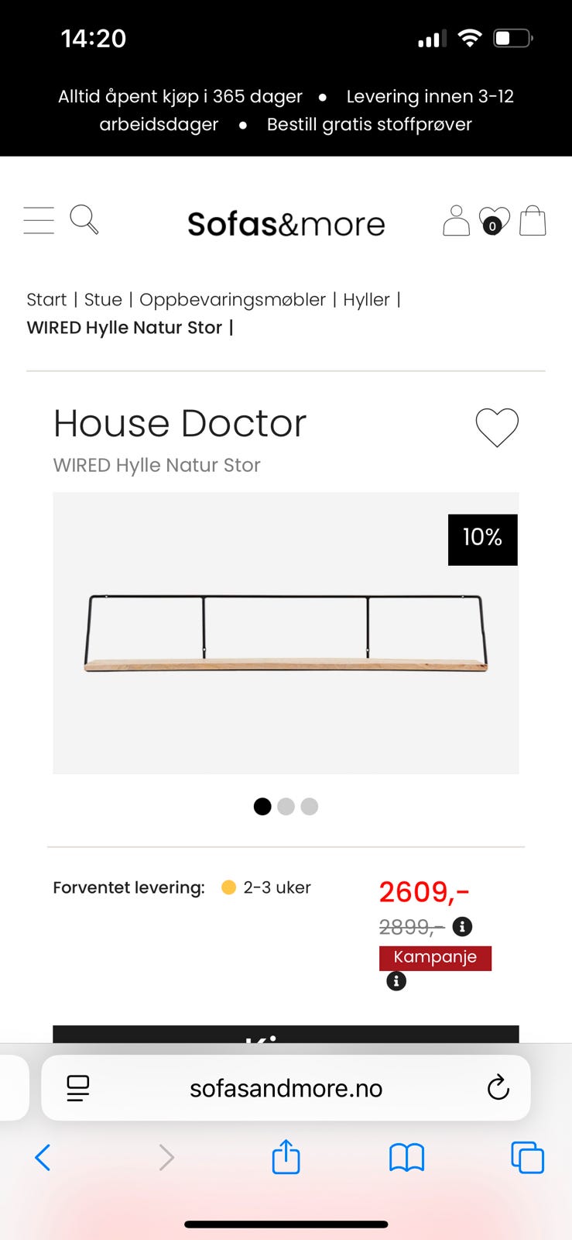This screenshot has height=1240, width=572.
Task: Navigate to Stue breadcrumb
Action: point(103,300)
